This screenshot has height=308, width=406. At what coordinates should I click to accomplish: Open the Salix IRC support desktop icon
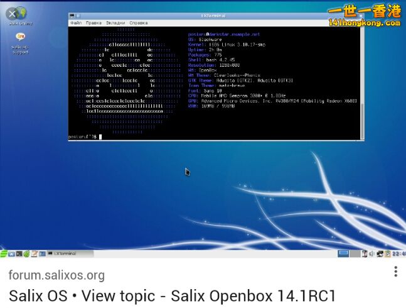point(20,43)
